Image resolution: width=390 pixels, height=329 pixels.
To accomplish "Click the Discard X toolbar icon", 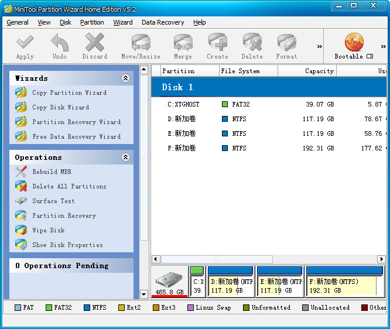I will click(94, 44).
